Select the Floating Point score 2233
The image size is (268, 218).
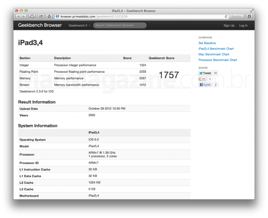[x=142, y=72]
